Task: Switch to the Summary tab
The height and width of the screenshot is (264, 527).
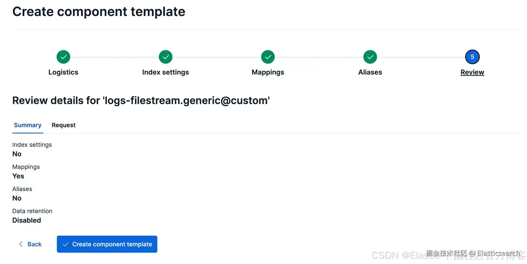Action: (x=28, y=125)
